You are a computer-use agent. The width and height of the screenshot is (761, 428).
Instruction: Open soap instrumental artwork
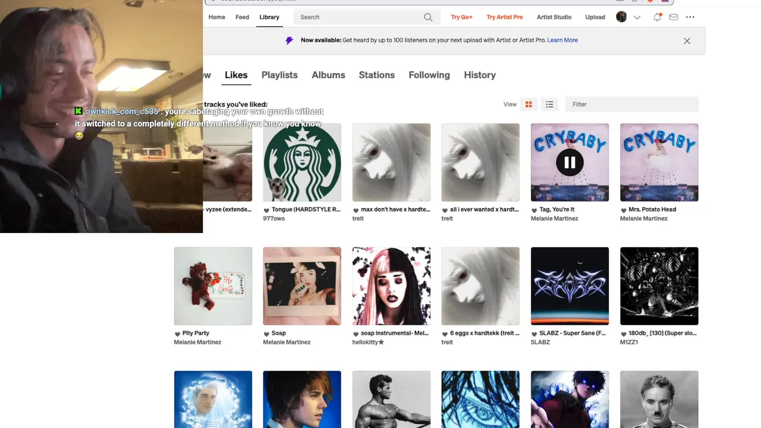(391, 286)
